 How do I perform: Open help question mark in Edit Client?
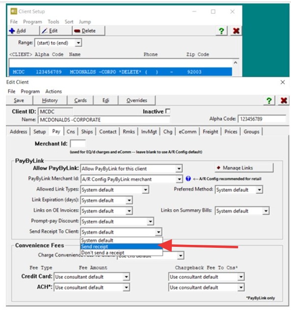click(269, 100)
